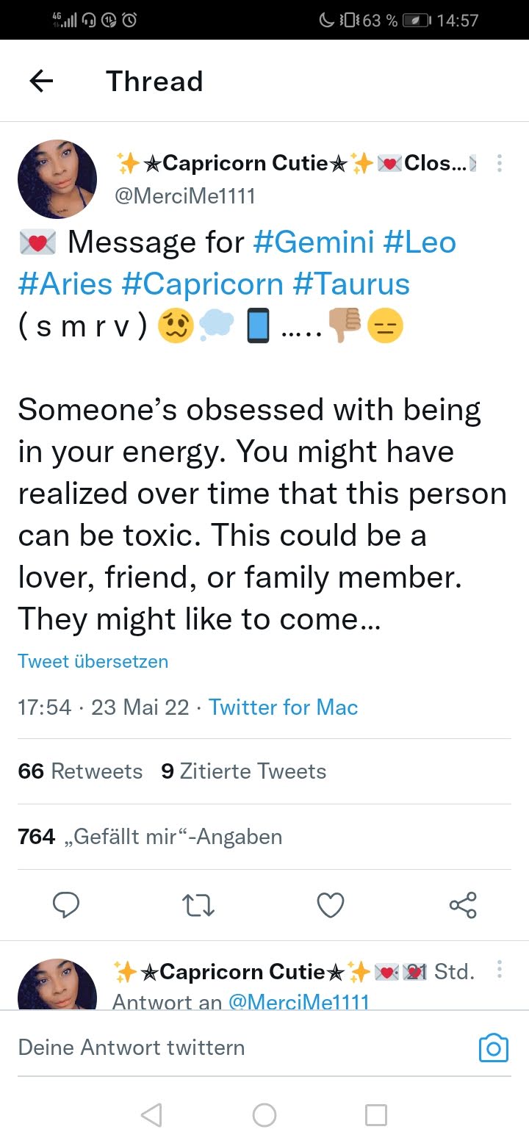Open the #Capricorn hashtag
The image size is (529, 1146).
tap(202, 284)
